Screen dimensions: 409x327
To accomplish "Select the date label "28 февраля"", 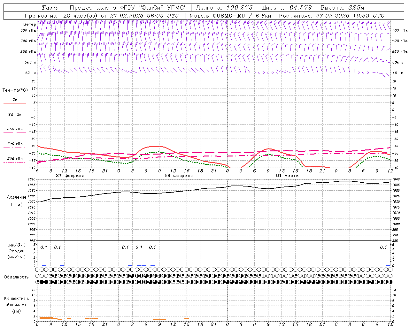I will coord(179,176).
